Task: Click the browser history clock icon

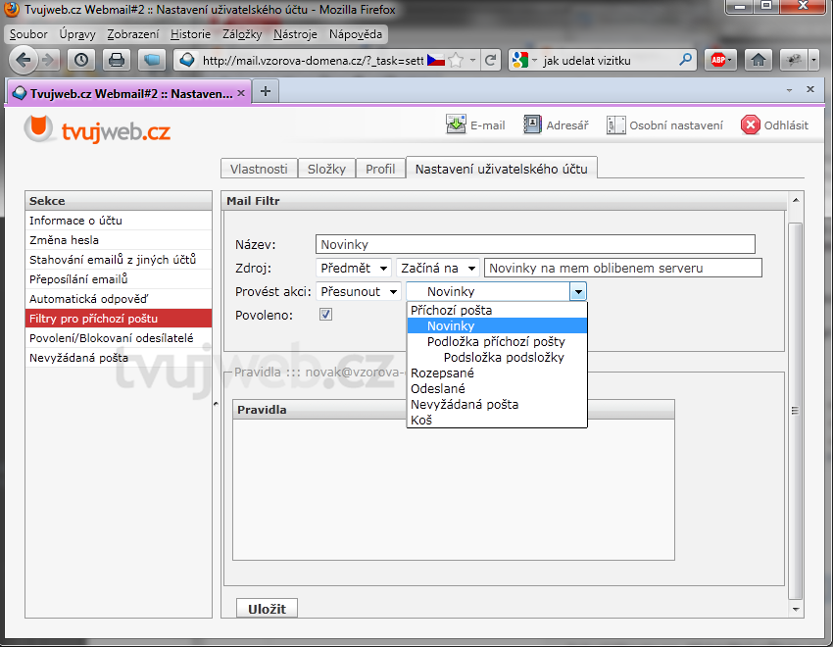Action: (80, 60)
